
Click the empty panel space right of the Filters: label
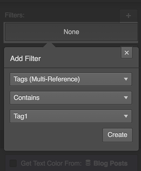(x=72, y=15)
